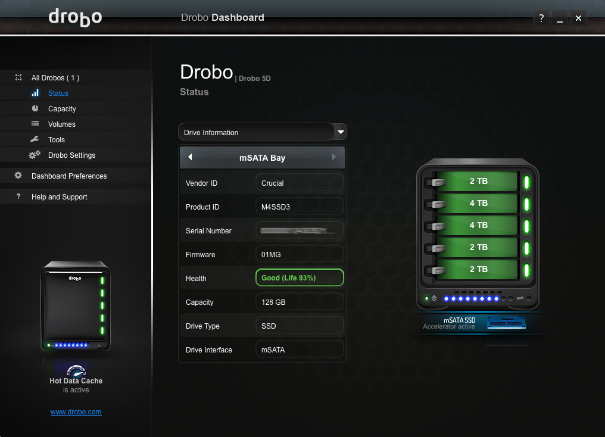Click the Drive Interface field mSATA
The height and width of the screenshot is (437, 605).
point(300,350)
